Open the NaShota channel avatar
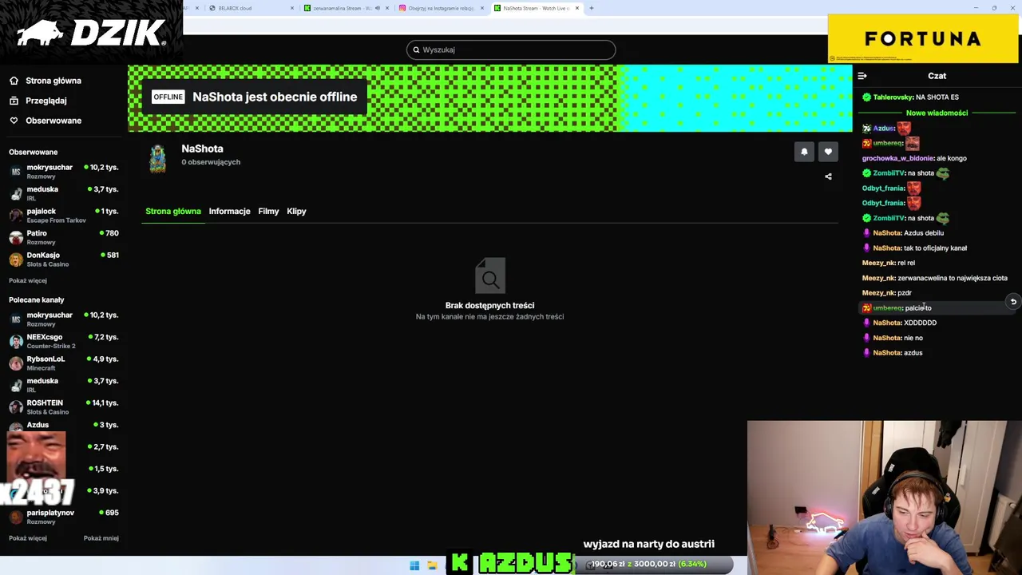Image resolution: width=1022 pixels, height=575 pixels. click(x=158, y=158)
